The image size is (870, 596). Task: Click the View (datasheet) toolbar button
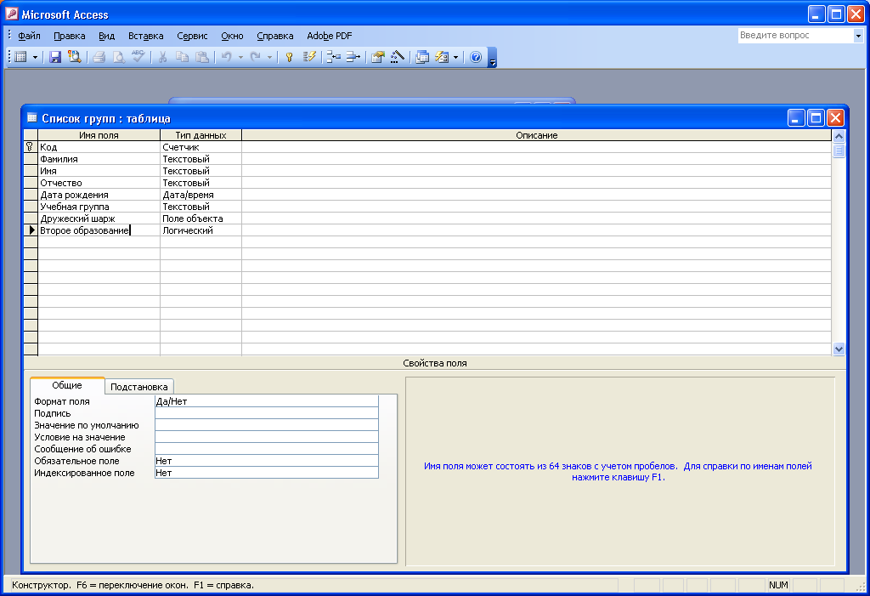pos(21,57)
